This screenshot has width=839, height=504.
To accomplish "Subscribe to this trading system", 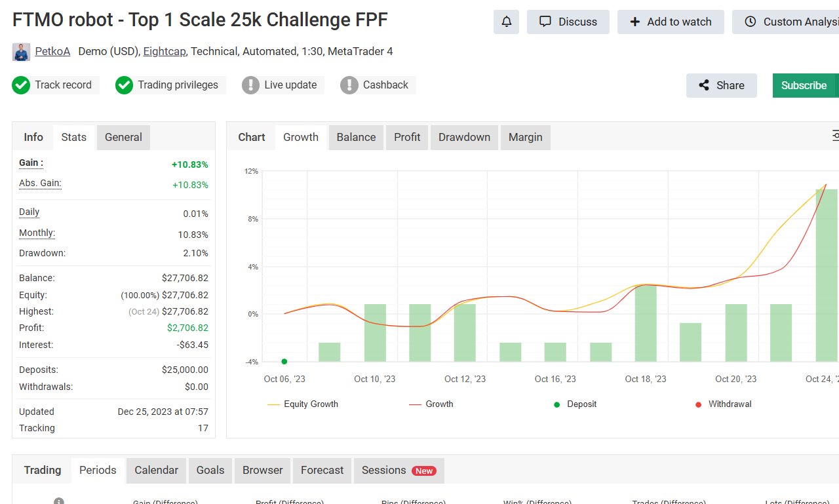I will pos(806,85).
